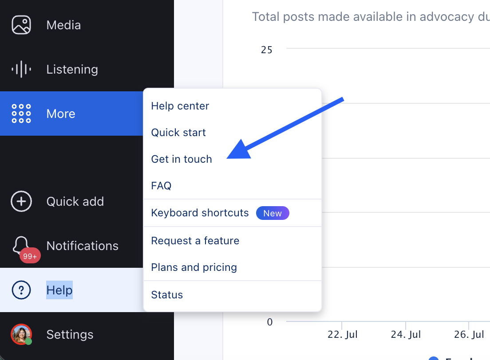490x360 pixels.
Task: Click the 22. Jul axis marker
Action: [x=343, y=334]
